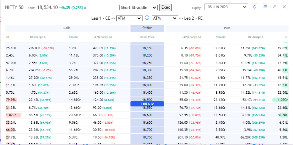This screenshot has width=293, height=145.
Task: Click call OI change -16.00K (-38.92%)
Action: tap(41, 48)
